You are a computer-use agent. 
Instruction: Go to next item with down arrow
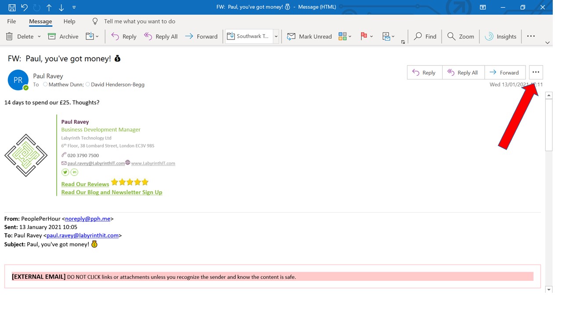[x=61, y=7]
